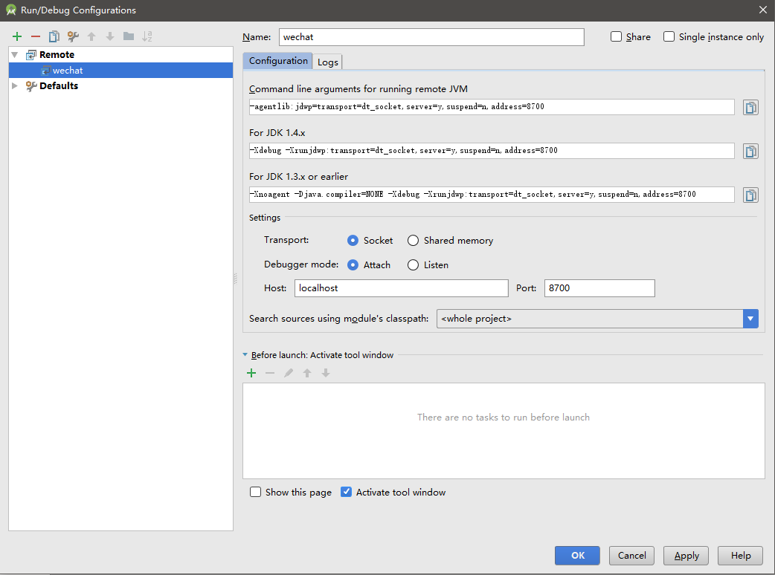Click into the Host input field

coord(402,288)
